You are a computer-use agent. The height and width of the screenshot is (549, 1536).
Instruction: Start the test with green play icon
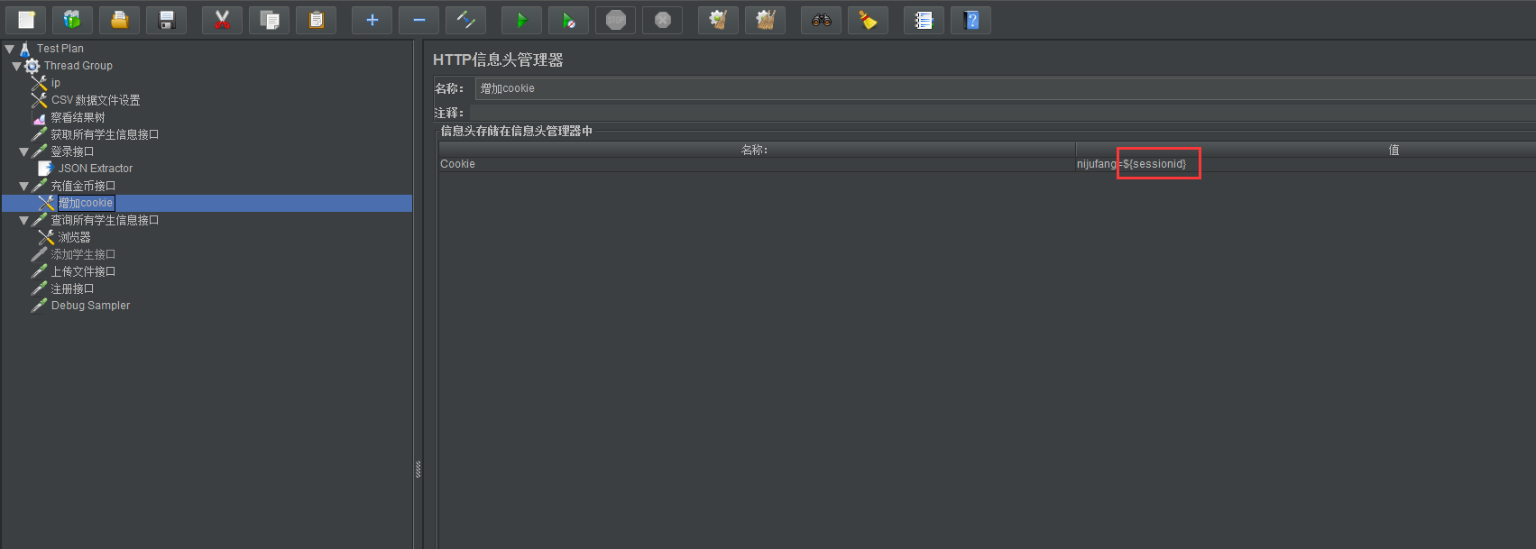pos(521,20)
